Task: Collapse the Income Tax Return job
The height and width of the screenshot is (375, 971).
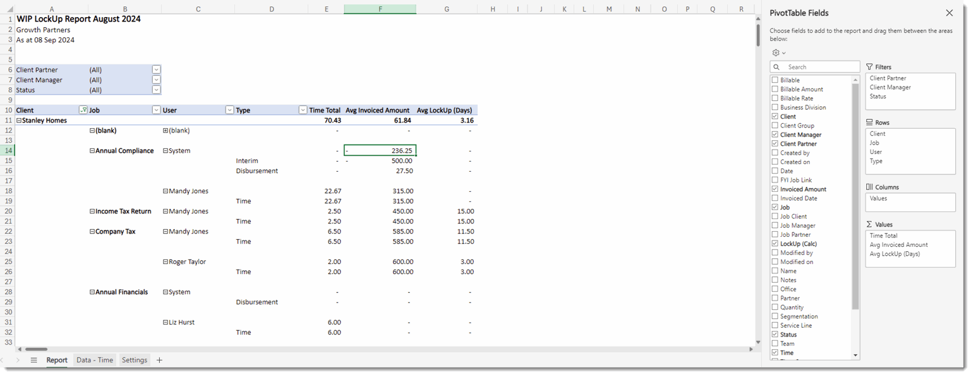Action: point(92,211)
